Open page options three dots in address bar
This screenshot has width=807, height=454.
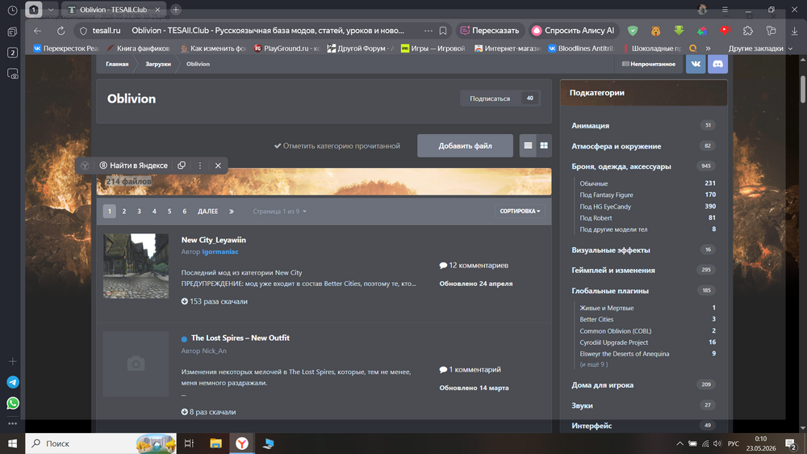point(429,31)
